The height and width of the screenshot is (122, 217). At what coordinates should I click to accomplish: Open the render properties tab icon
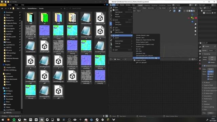point(200,51)
